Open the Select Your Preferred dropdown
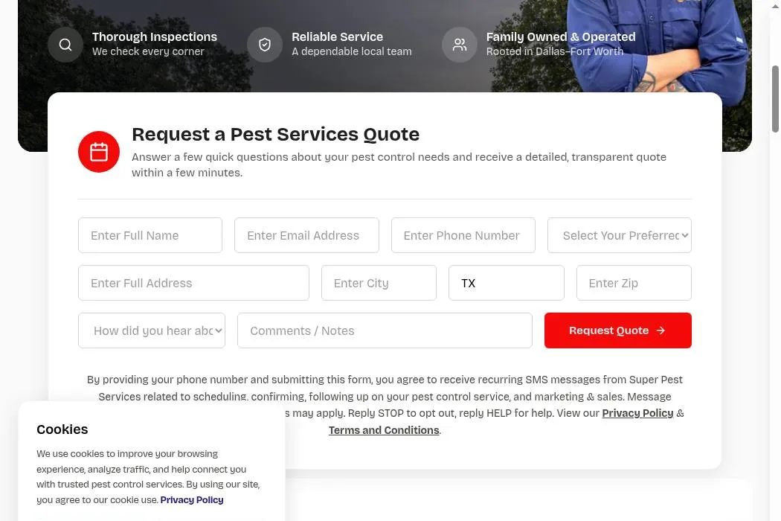Image resolution: width=781 pixels, height=521 pixels. 620,235
